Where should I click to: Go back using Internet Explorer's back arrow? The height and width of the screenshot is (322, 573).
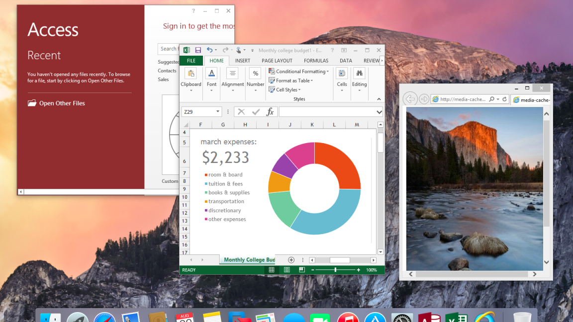pyautogui.click(x=410, y=99)
